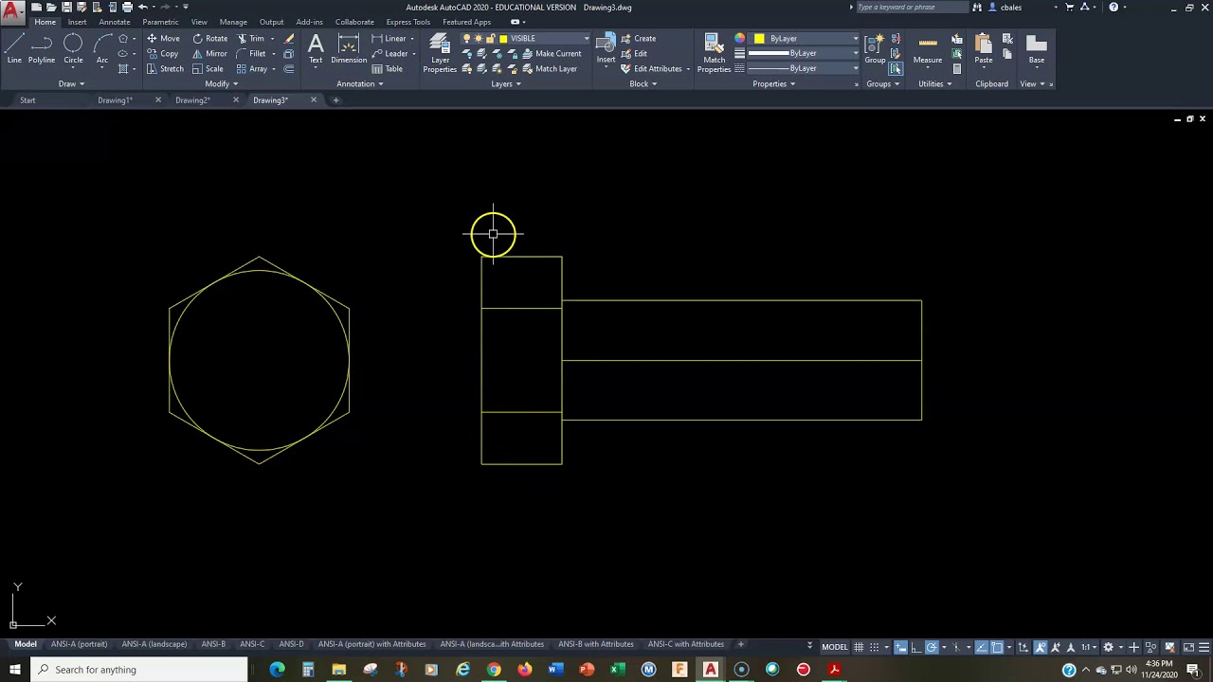The width and height of the screenshot is (1213, 682).
Task: Click Create block button
Action: click(x=639, y=39)
